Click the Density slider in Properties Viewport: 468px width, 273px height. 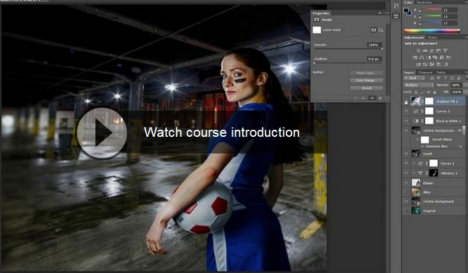(x=347, y=49)
